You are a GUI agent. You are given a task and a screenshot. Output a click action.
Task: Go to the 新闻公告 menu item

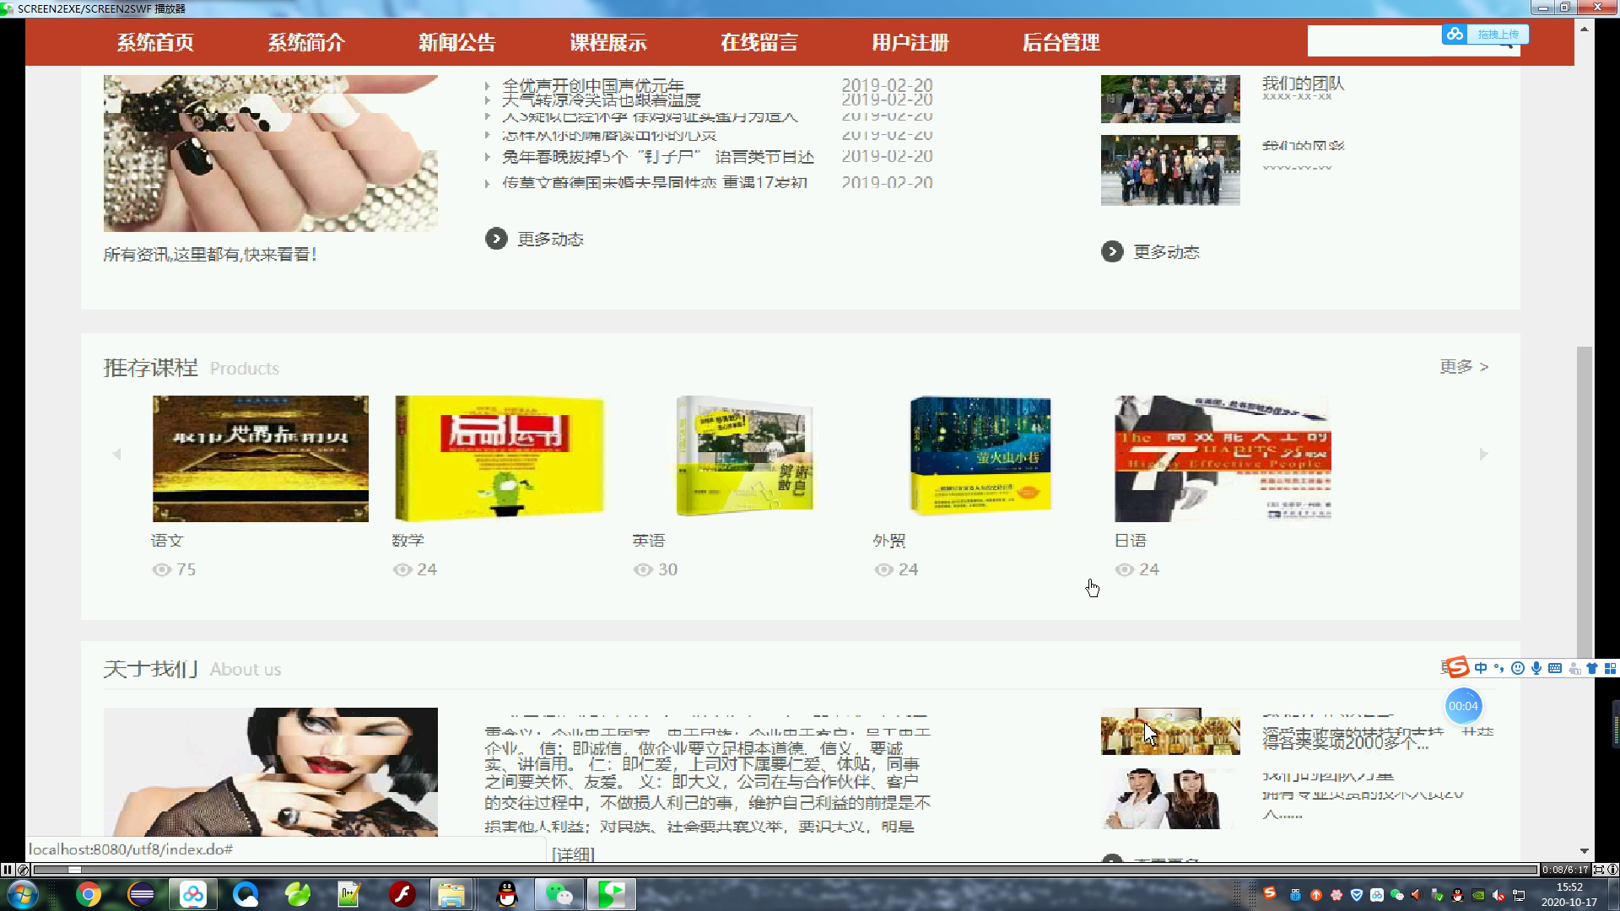click(x=456, y=42)
